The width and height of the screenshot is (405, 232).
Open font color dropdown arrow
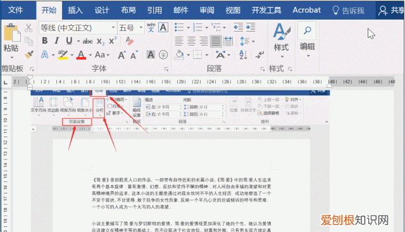point(90,55)
